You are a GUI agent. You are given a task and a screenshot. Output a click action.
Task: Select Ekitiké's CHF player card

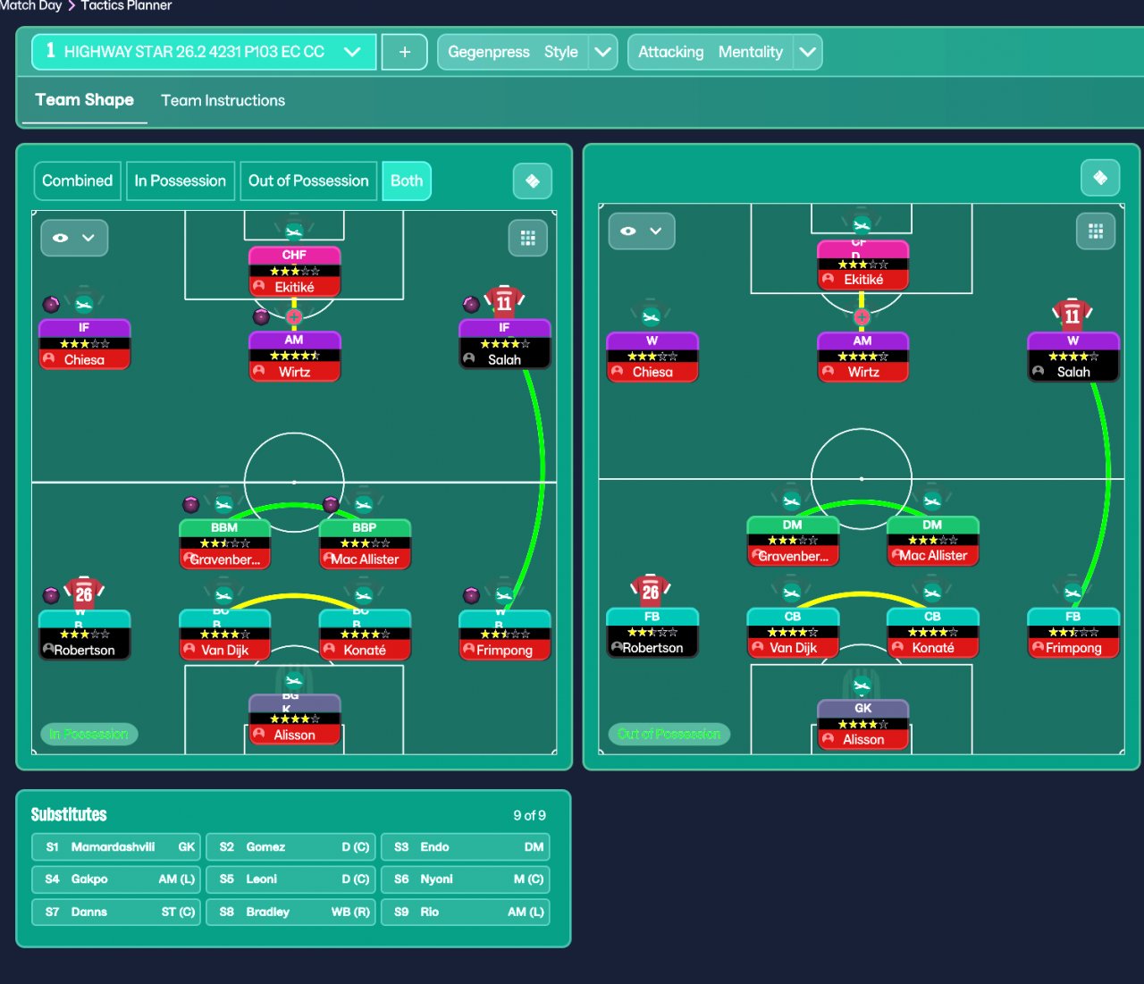pyautogui.click(x=294, y=272)
